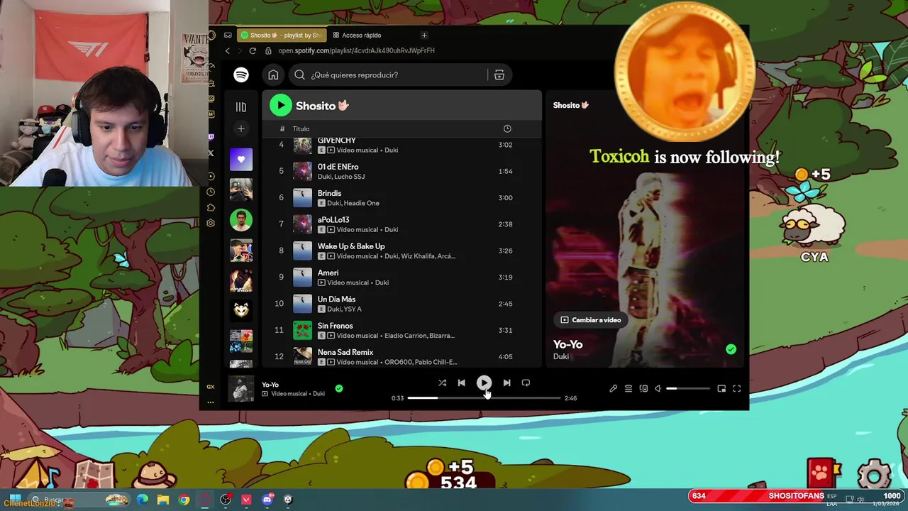Skip to next track

coord(506,383)
